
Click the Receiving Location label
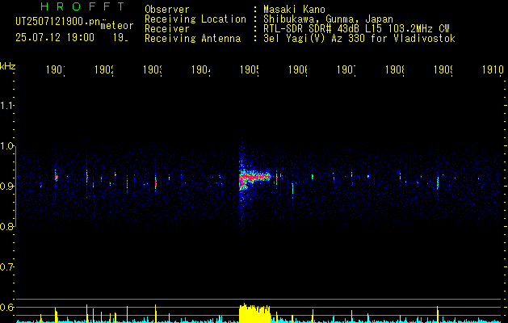195,19
